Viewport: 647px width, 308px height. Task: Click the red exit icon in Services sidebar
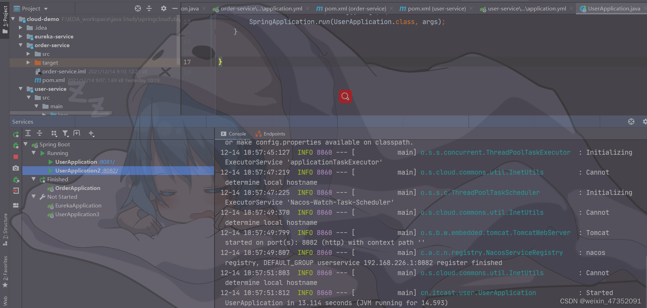point(16,191)
